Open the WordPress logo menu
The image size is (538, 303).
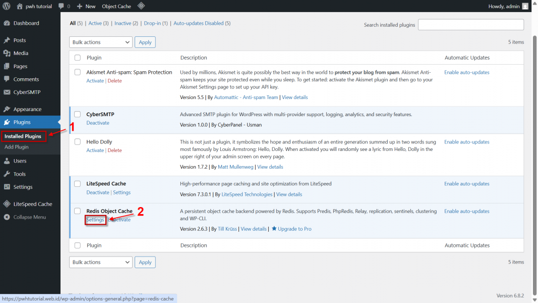pyautogui.click(x=7, y=6)
